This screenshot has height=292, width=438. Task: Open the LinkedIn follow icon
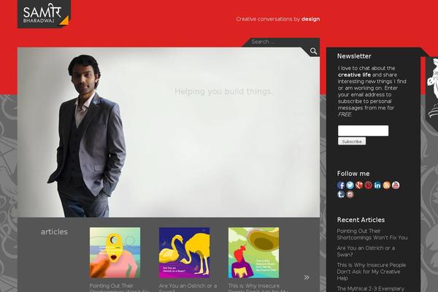coord(377,185)
